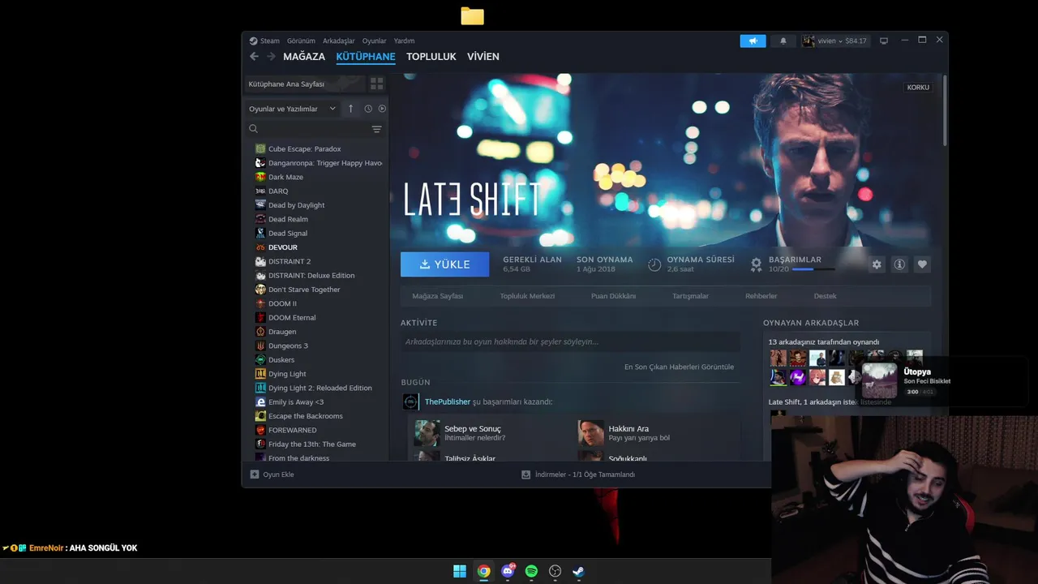Switch the library to grid collections view
The height and width of the screenshot is (584, 1038).
point(376,84)
